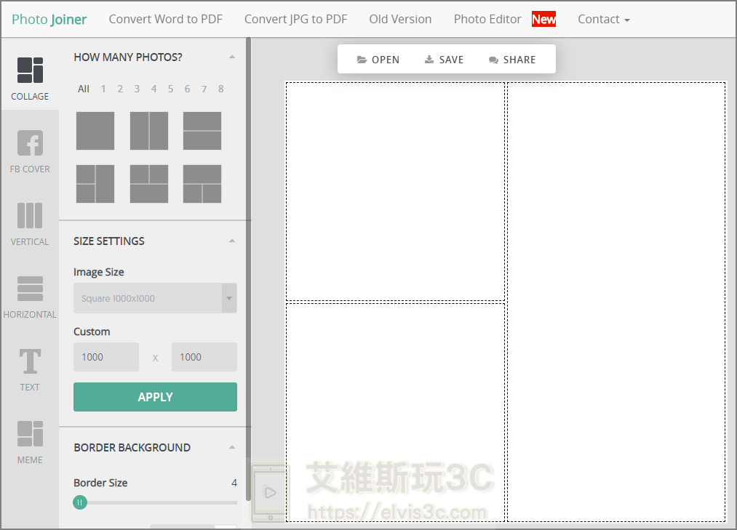Select the two-photo vertical split layout
The height and width of the screenshot is (530, 737).
click(x=148, y=131)
